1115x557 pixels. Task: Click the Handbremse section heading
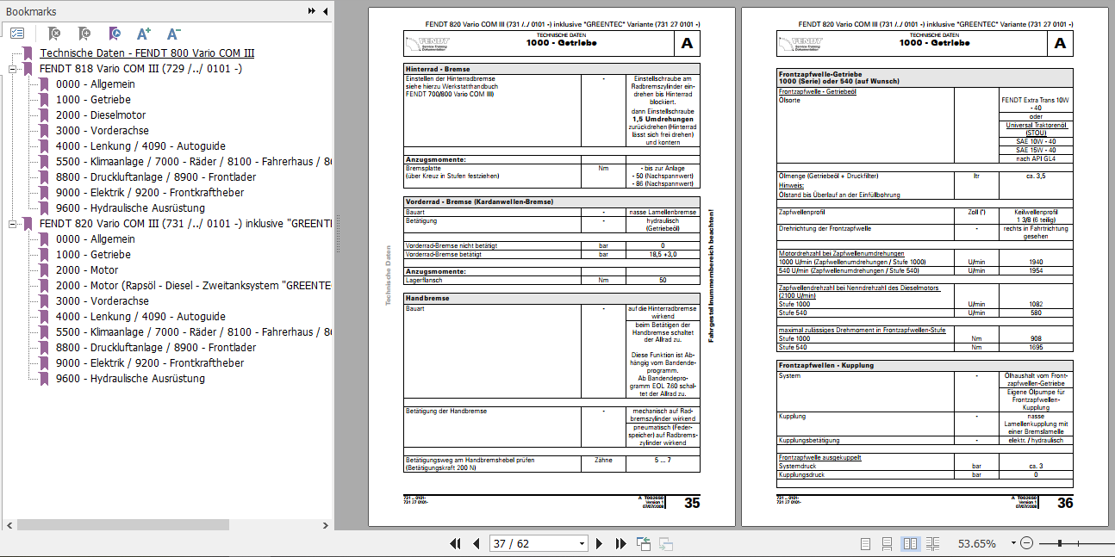[x=427, y=298]
